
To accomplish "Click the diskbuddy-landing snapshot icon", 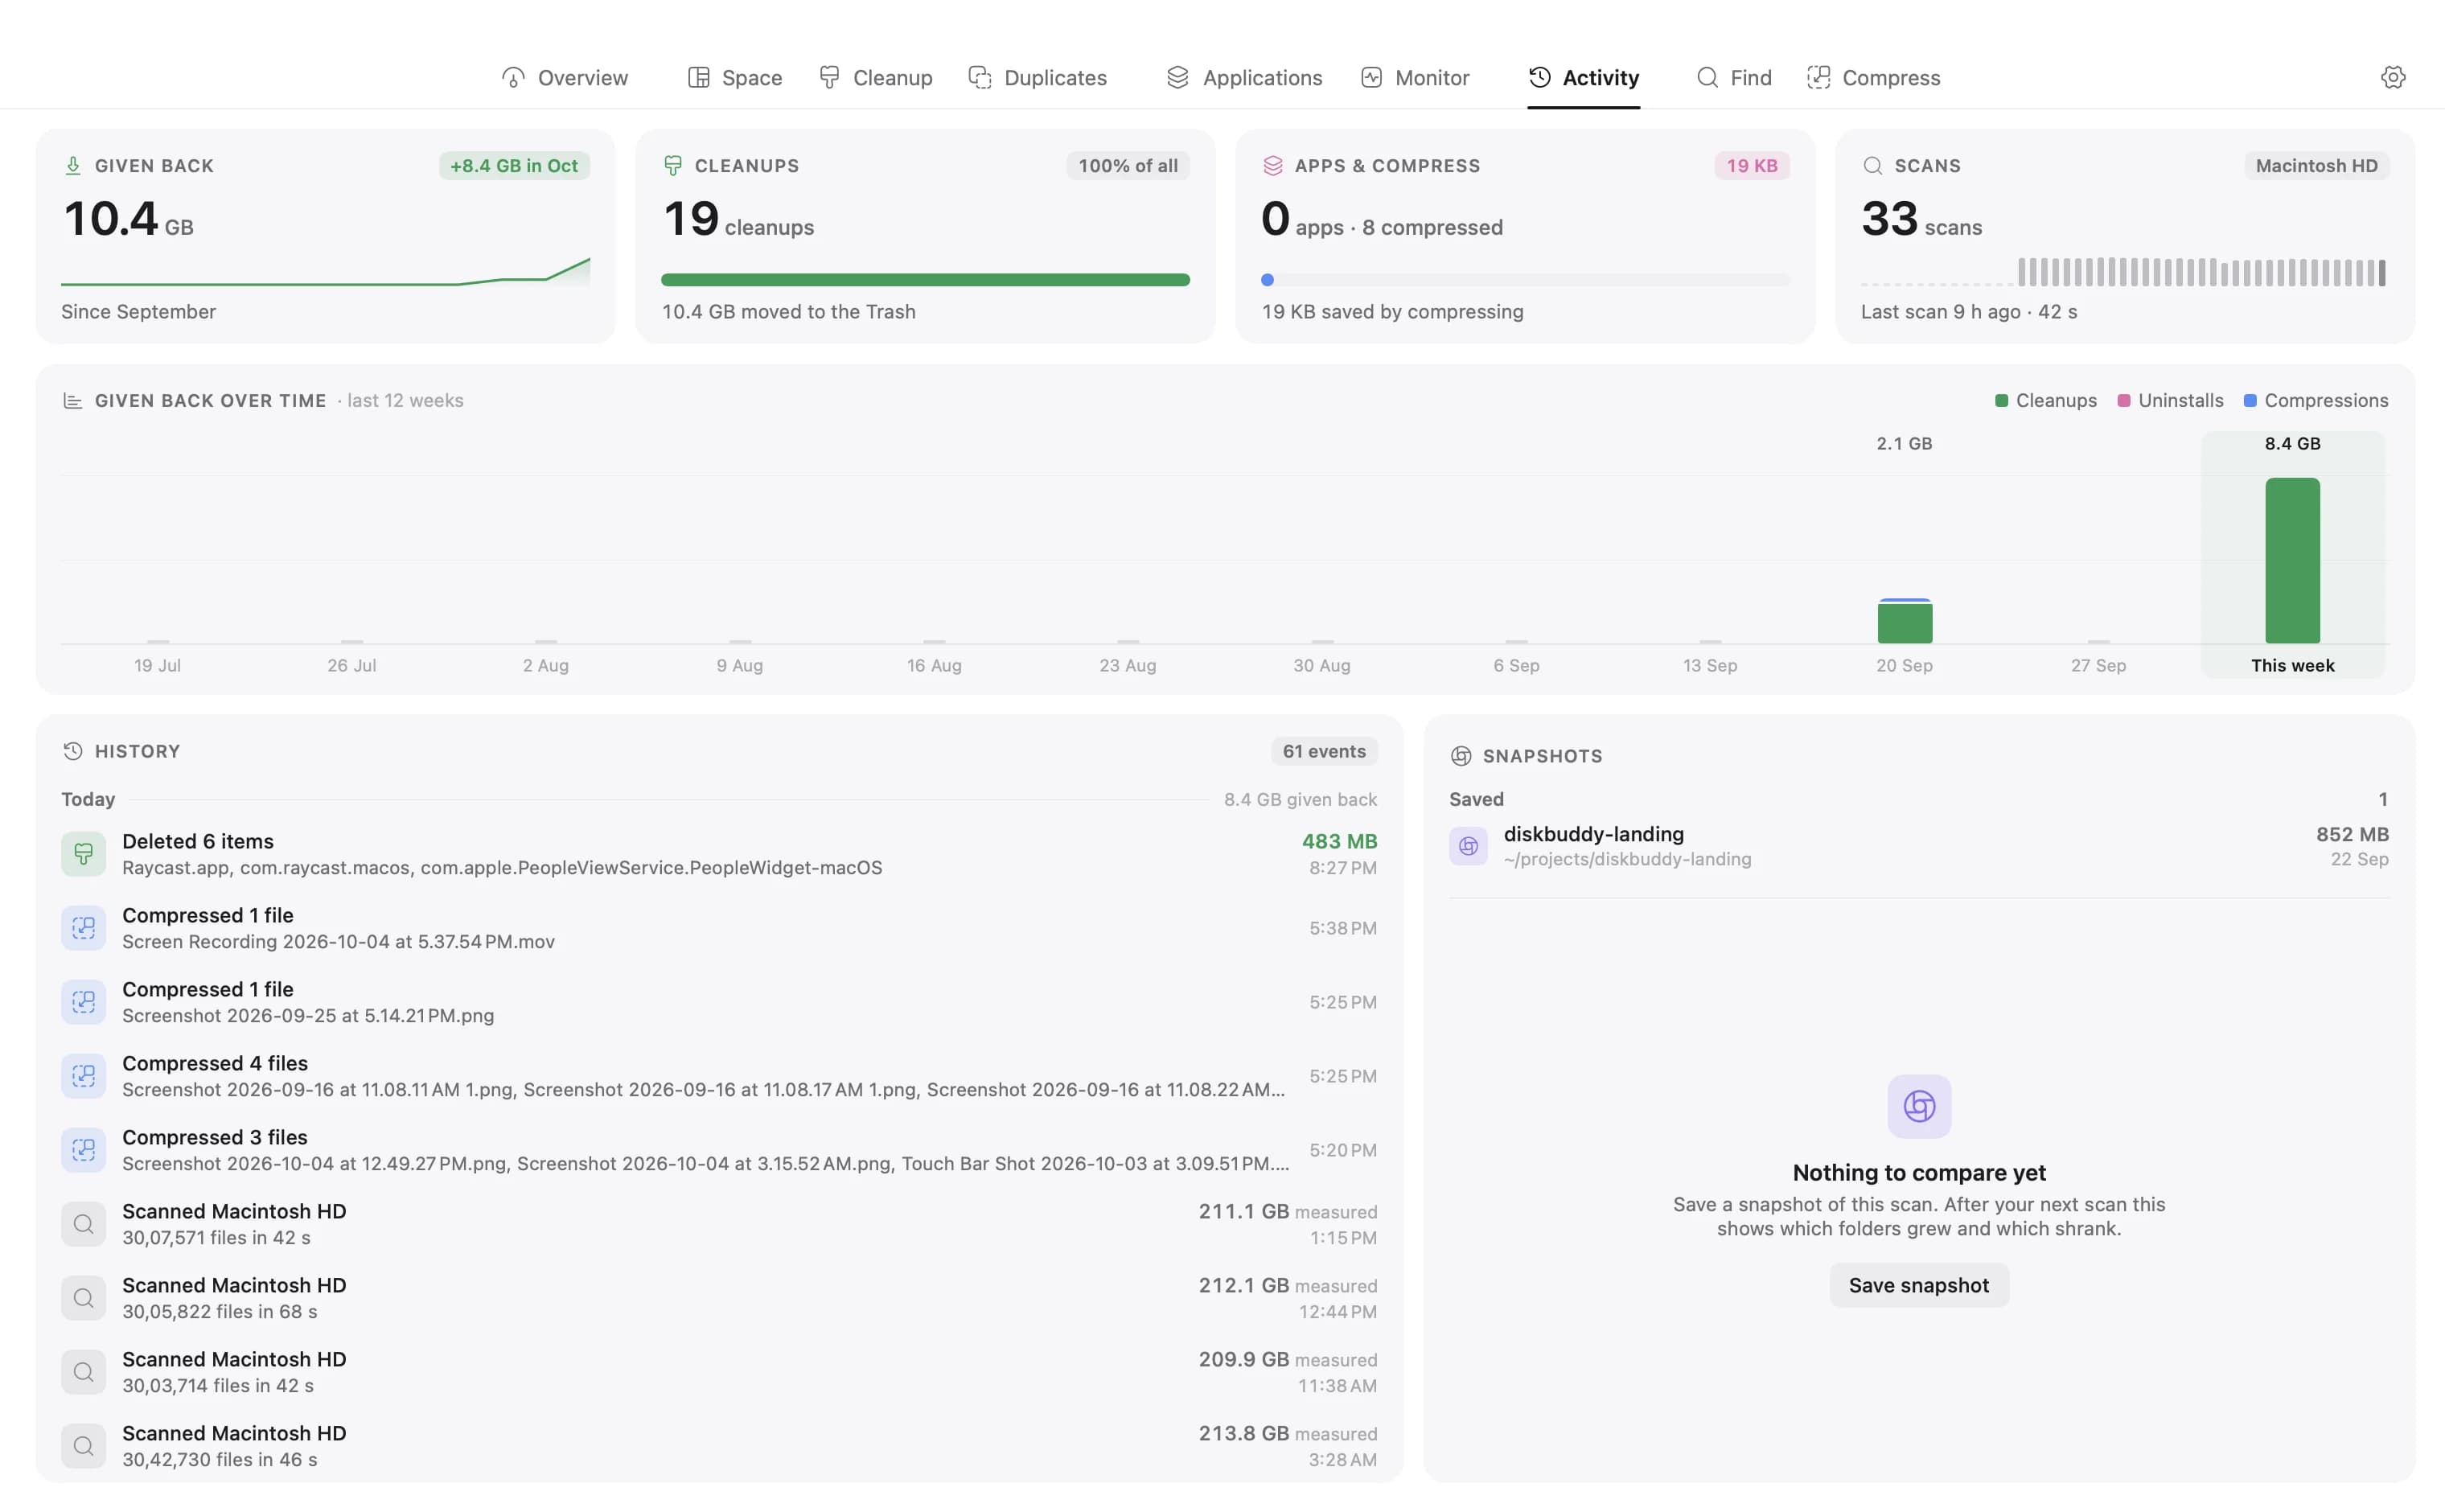I will pyautogui.click(x=1468, y=846).
